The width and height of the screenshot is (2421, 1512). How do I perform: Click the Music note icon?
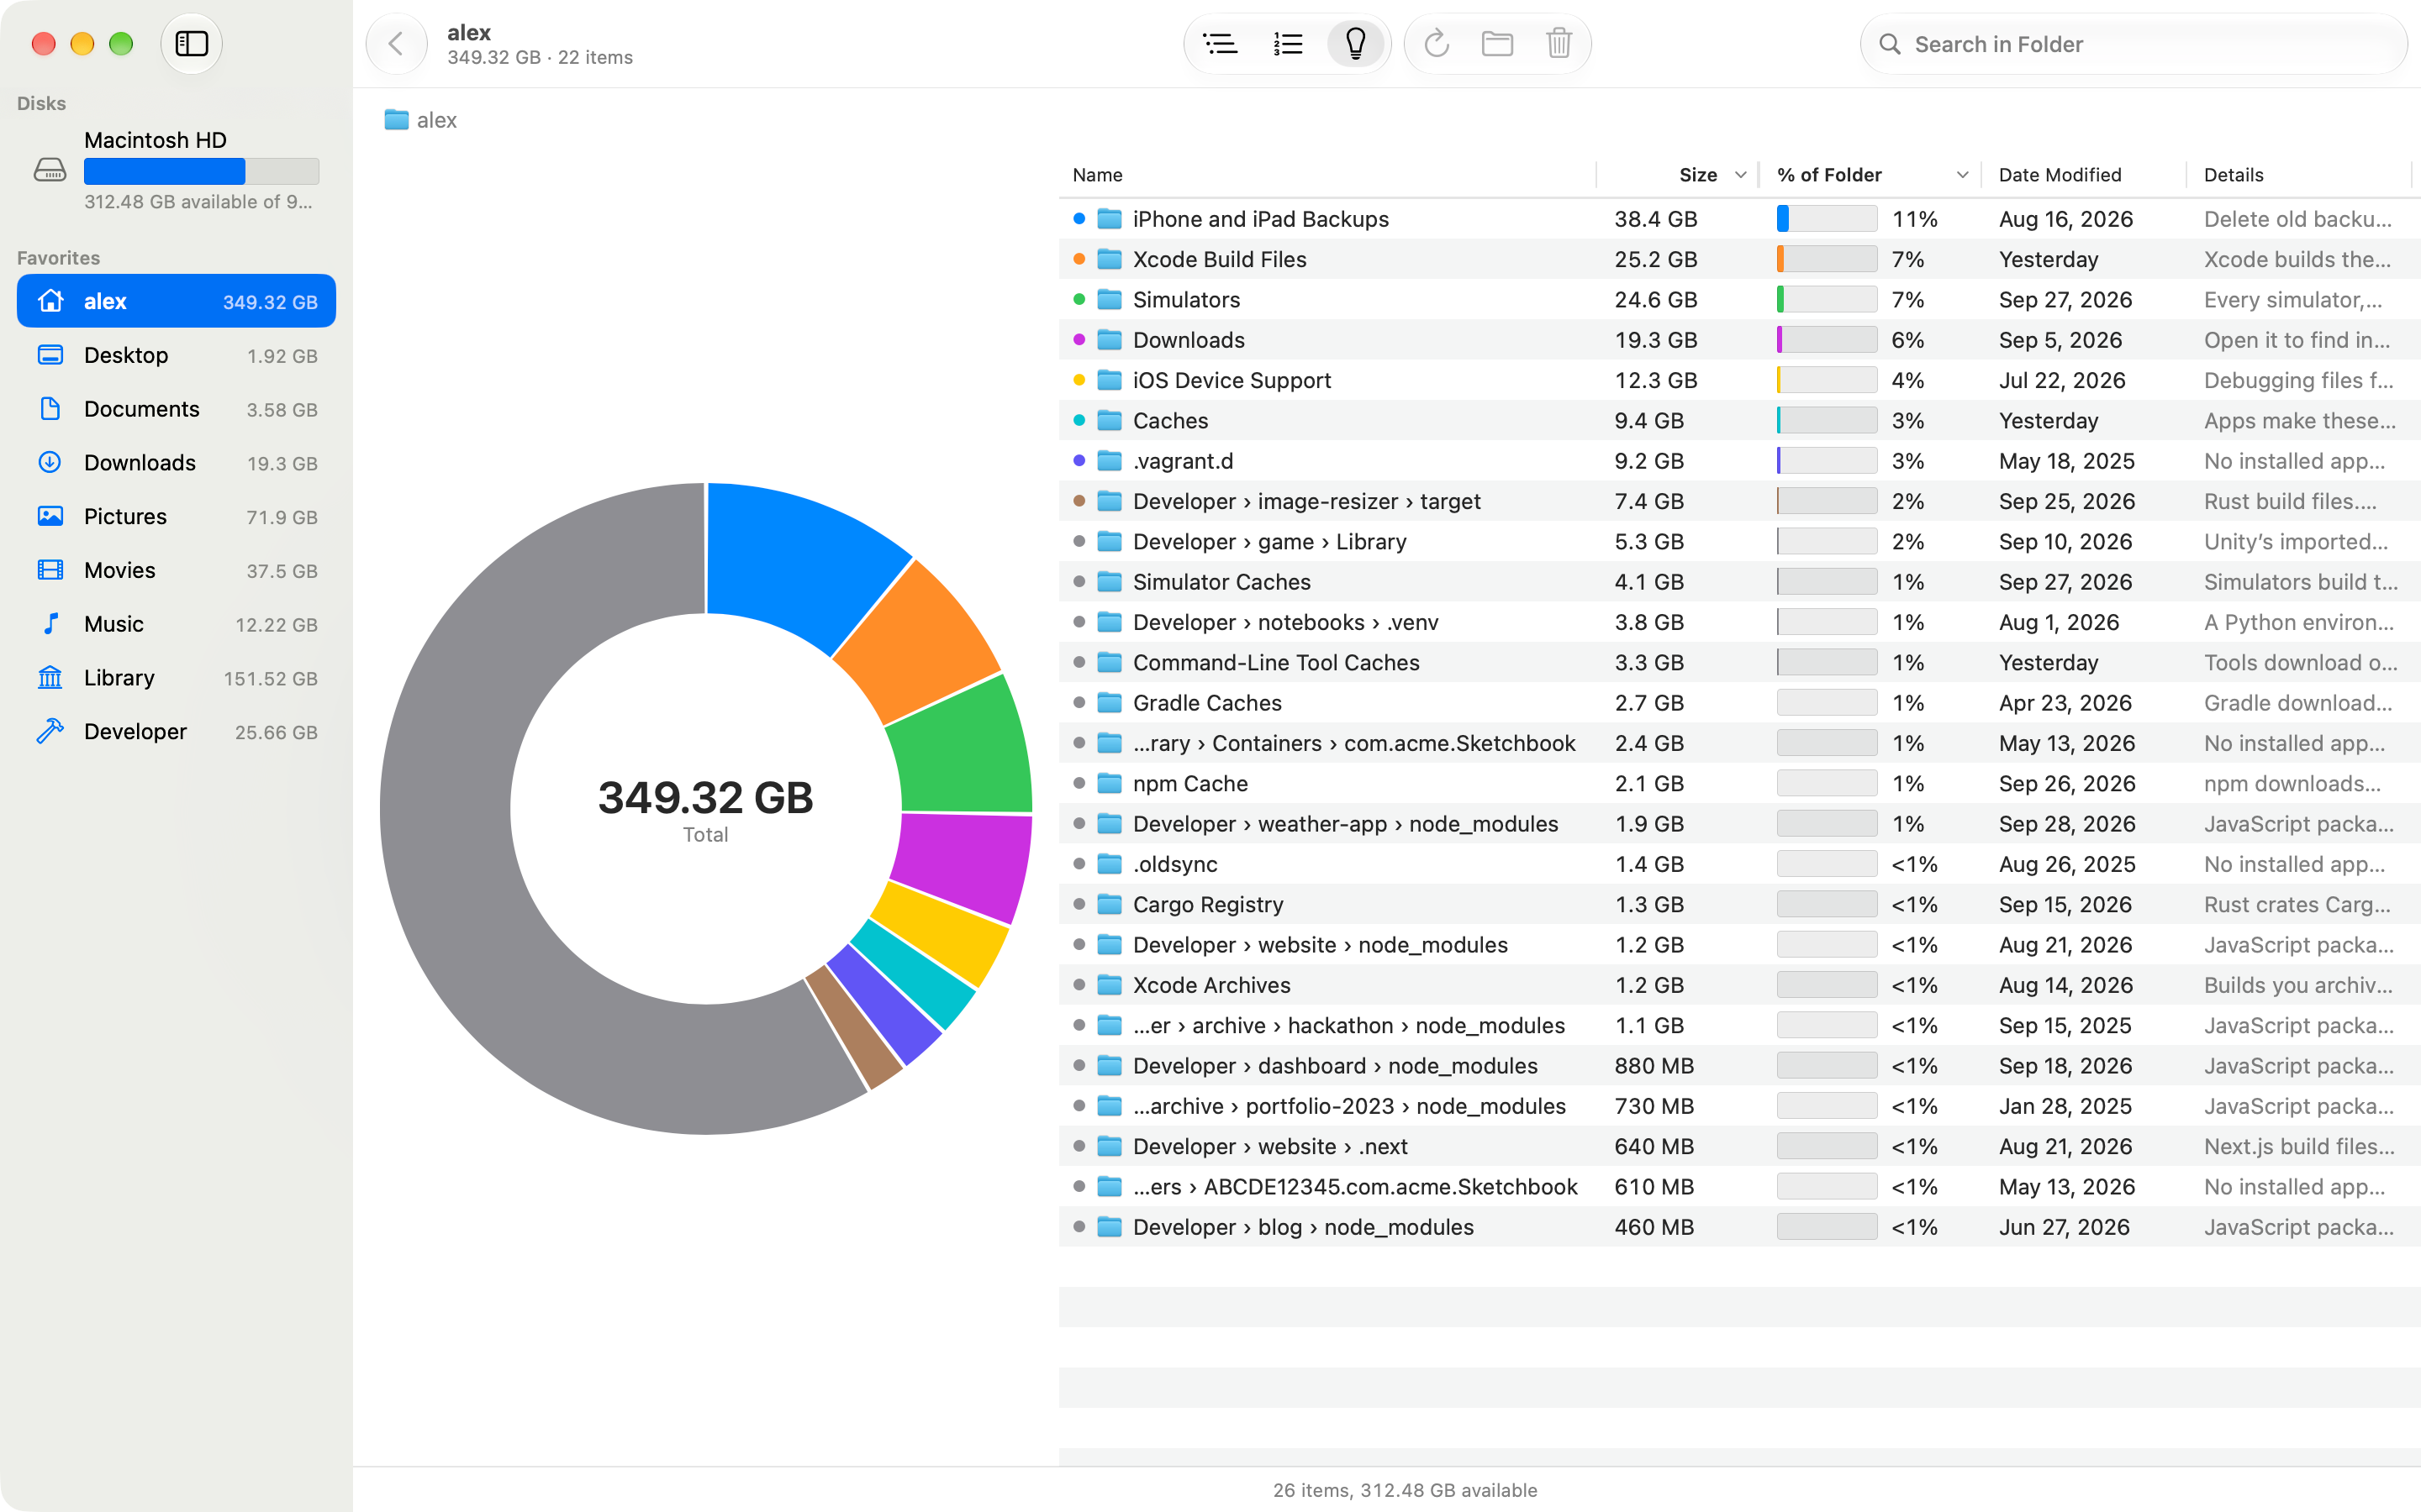coord(50,624)
